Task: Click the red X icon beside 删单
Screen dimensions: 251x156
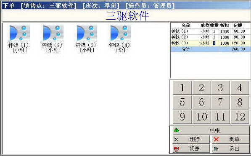Action: click(x=216, y=139)
